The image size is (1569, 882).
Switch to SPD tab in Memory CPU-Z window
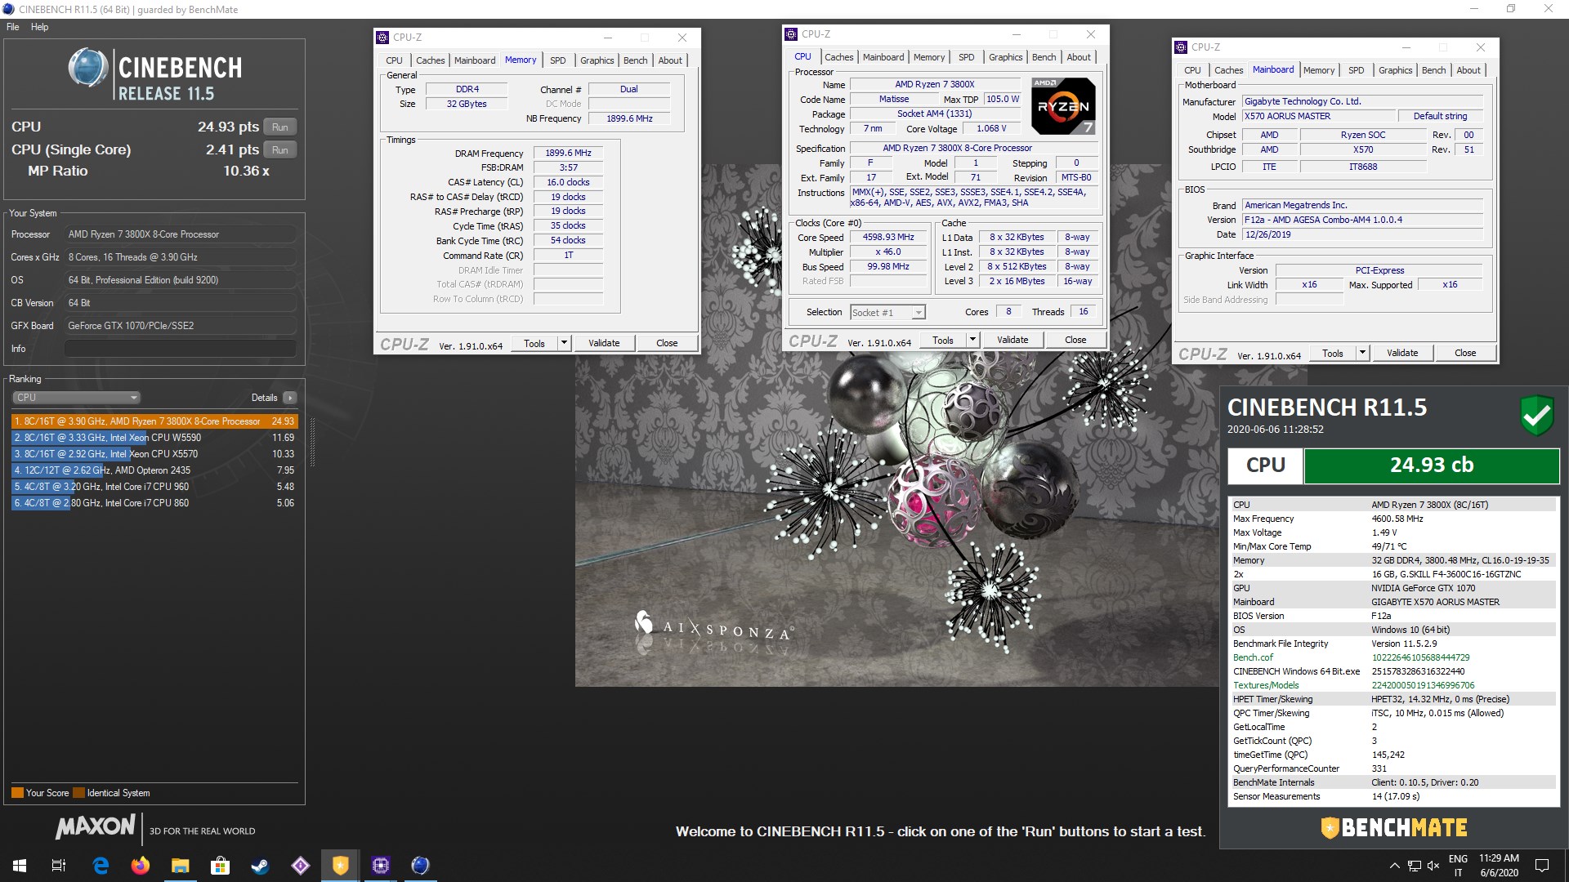click(x=558, y=60)
